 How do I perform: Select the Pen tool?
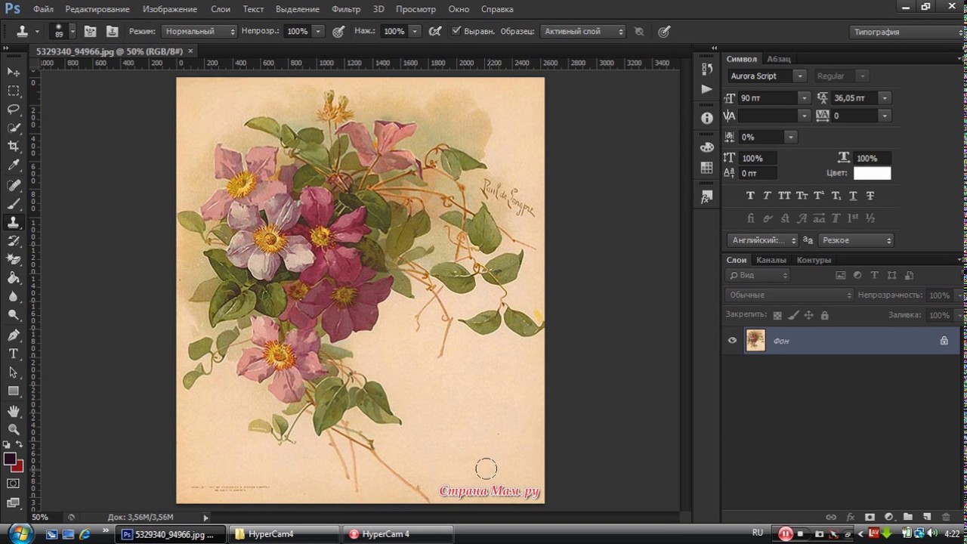[x=14, y=335]
